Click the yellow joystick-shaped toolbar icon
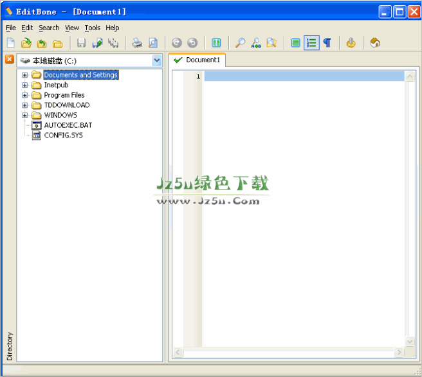This screenshot has height=377, width=422. pos(351,43)
